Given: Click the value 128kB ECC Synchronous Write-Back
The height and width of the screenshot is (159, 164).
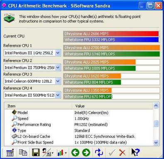Looking at the screenshot, I should point(105,137).
